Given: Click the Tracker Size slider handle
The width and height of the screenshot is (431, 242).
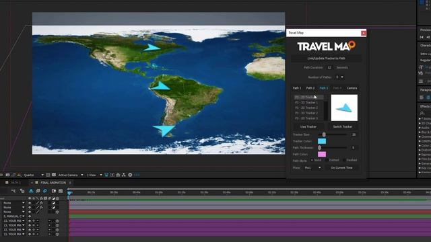Looking at the screenshot, I should pos(324,134).
